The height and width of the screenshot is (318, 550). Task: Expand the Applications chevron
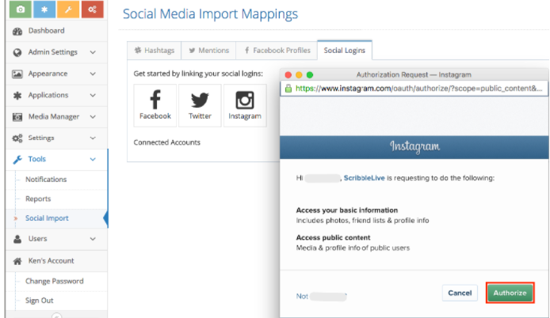93,95
